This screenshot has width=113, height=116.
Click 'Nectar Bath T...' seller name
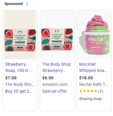pyautogui.click(x=93, y=84)
